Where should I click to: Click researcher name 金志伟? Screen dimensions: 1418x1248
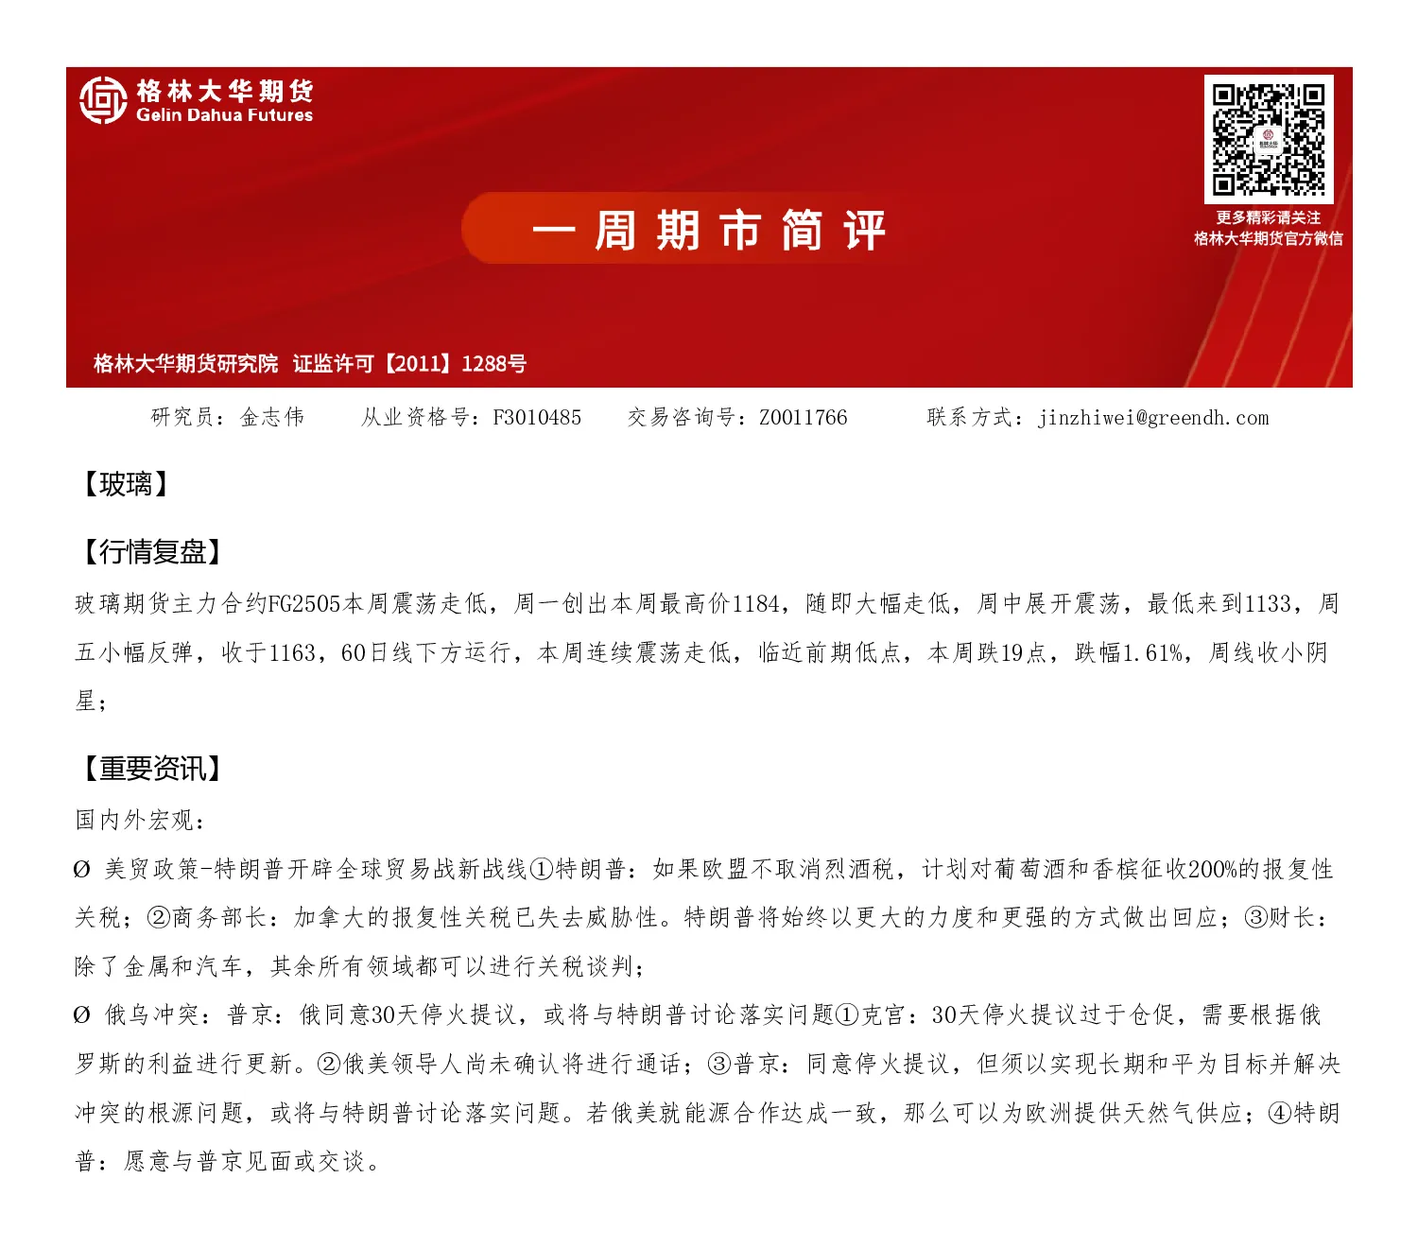click(x=272, y=417)
